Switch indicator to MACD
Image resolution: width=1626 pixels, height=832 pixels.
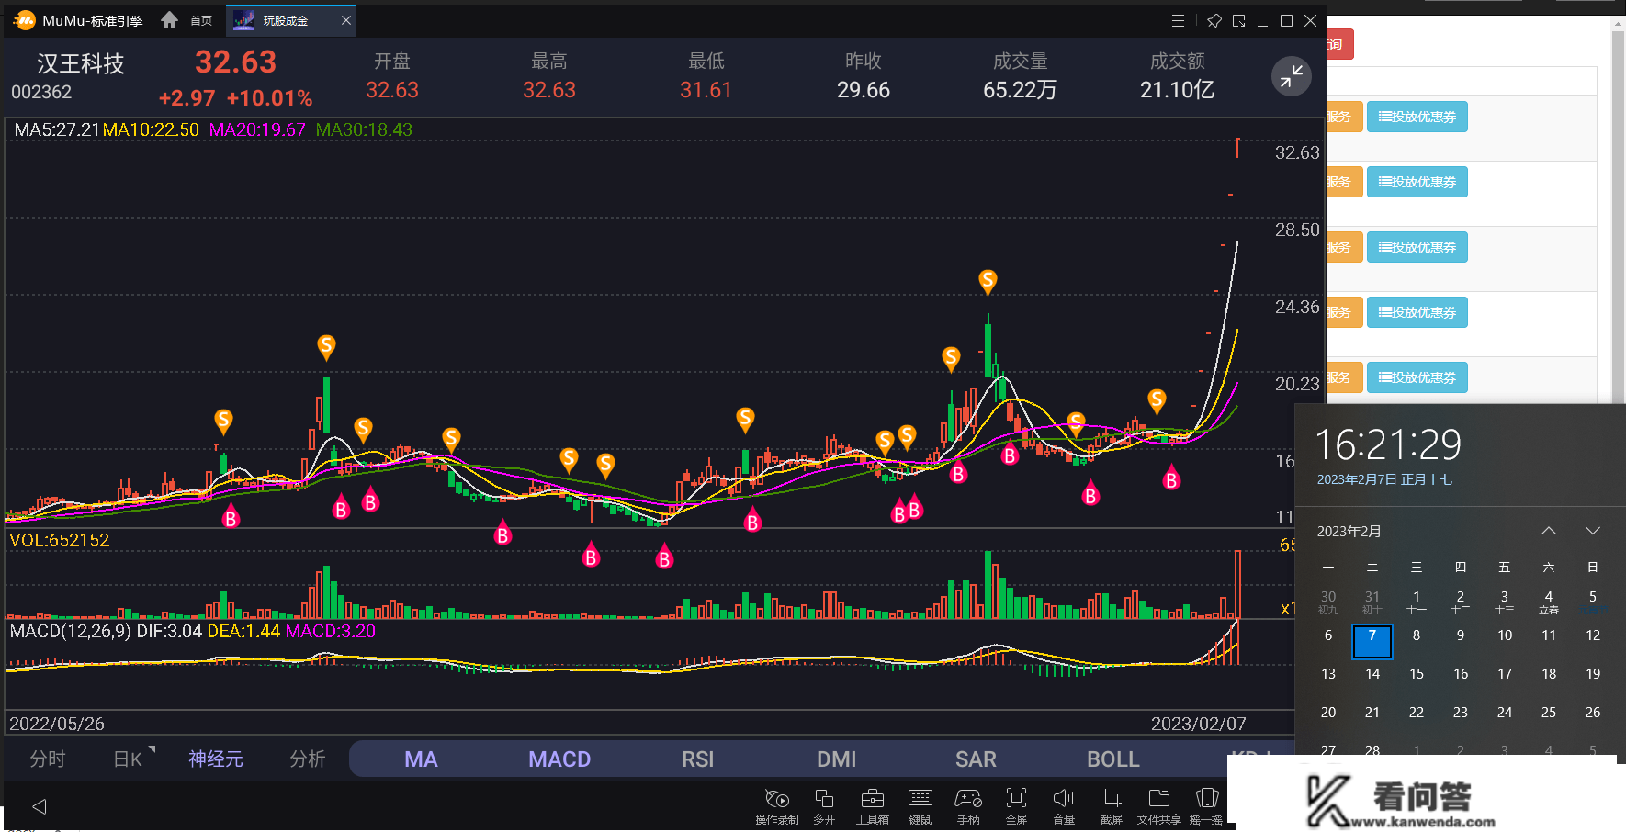[559, 759]
